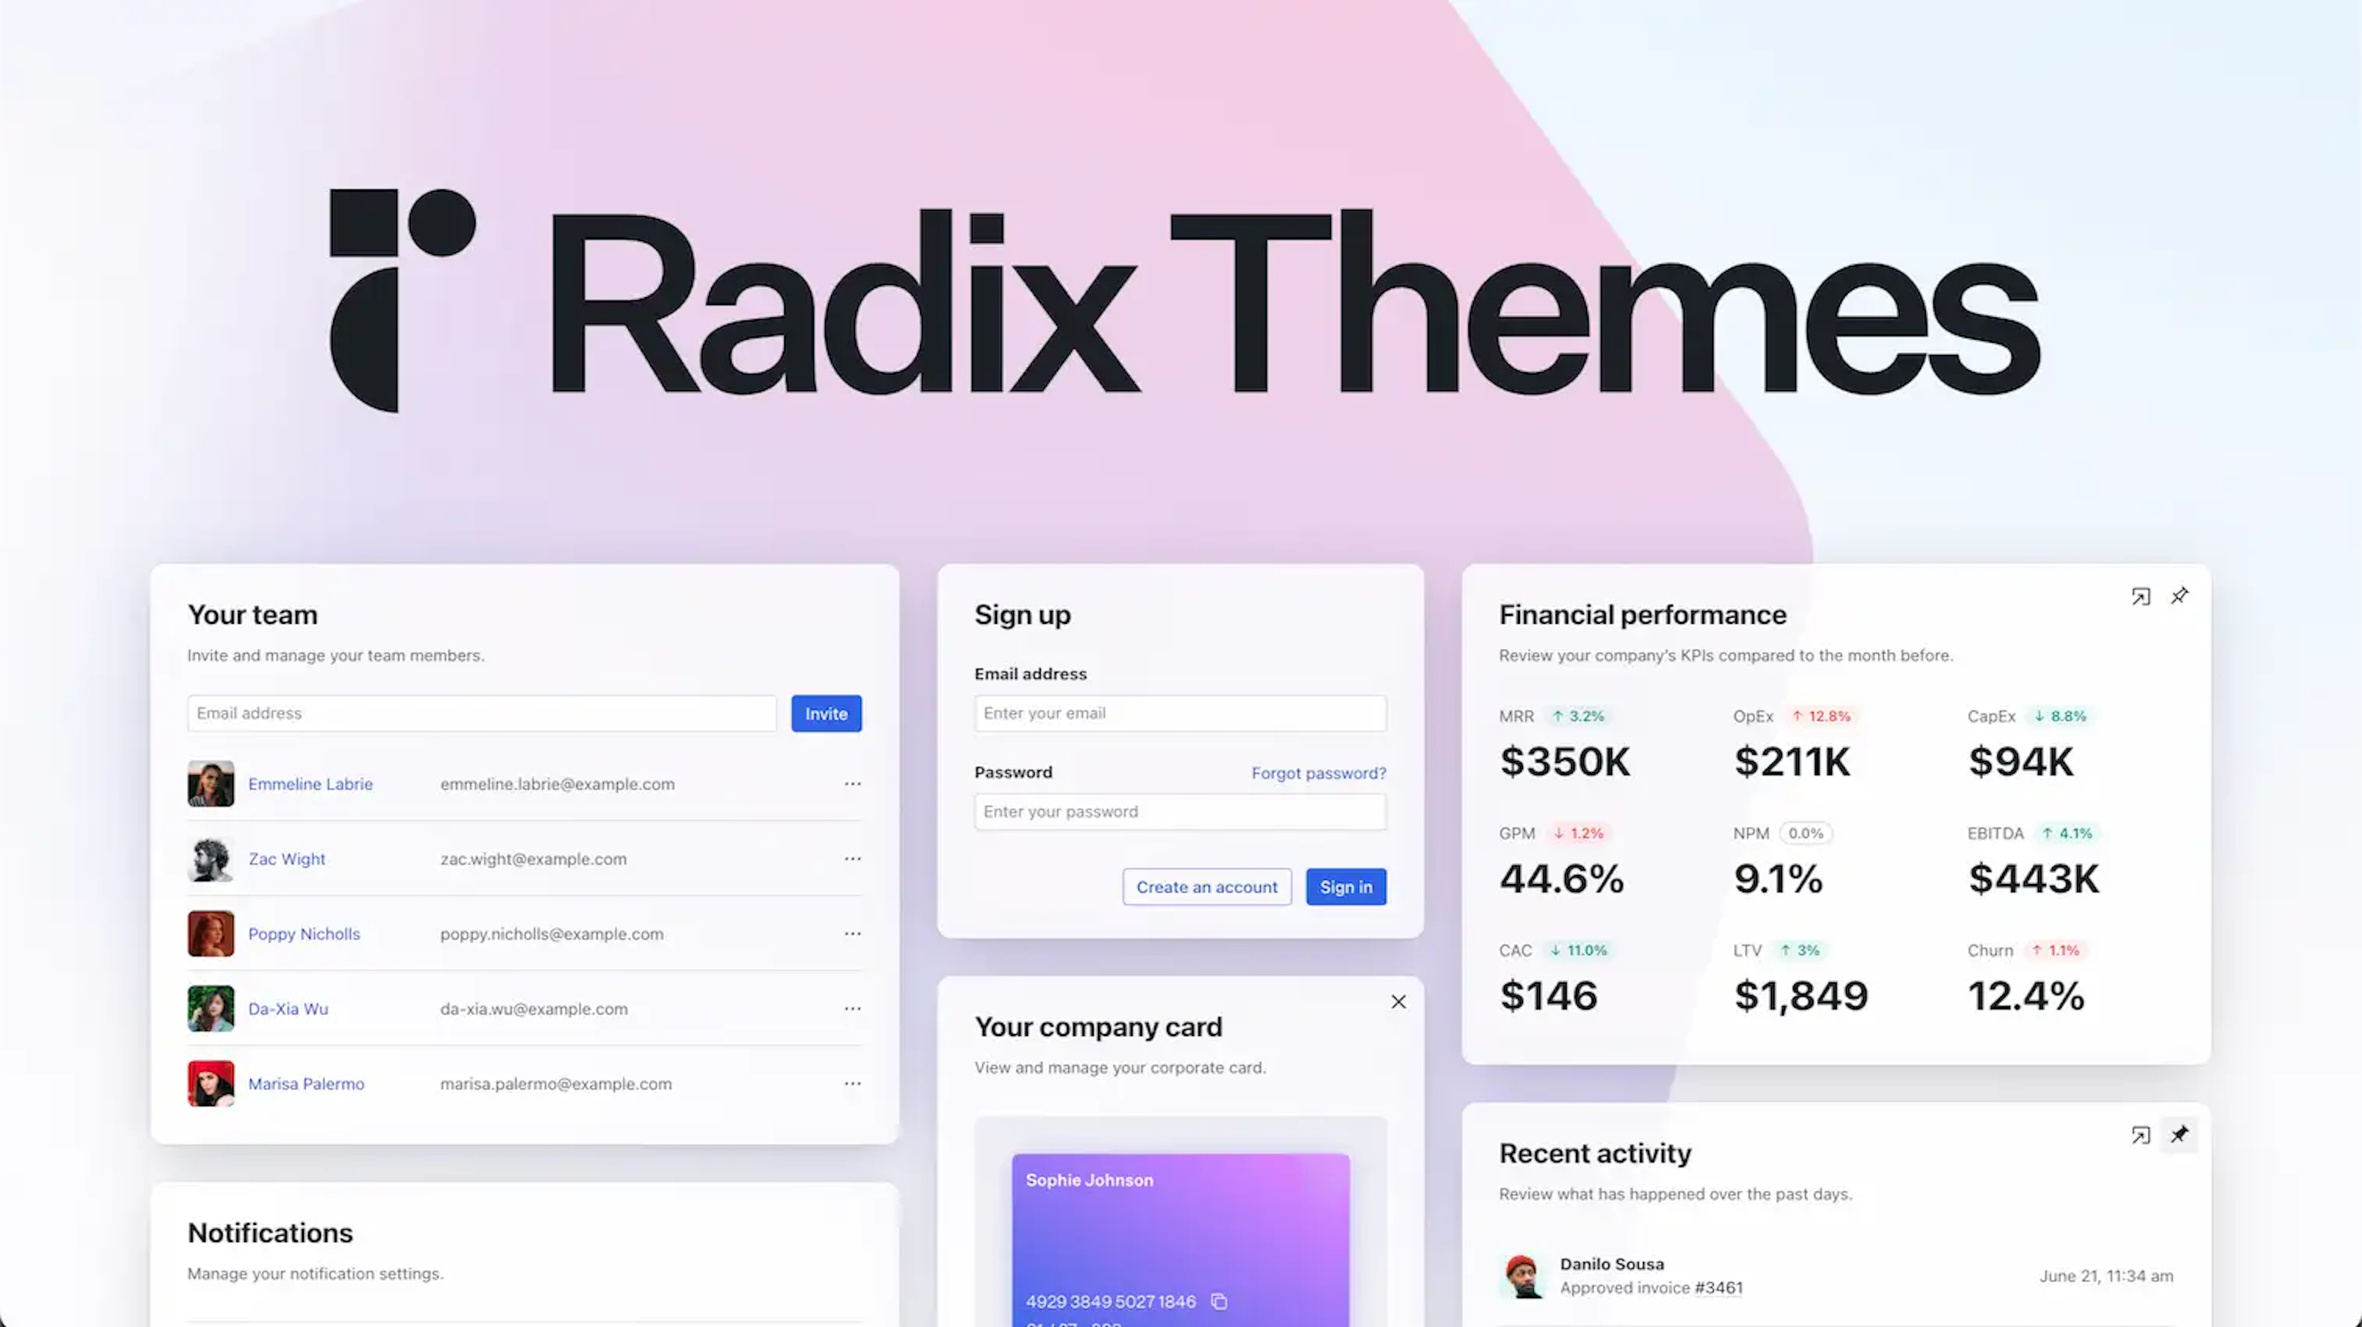Click the pin icon on Recent activity card
The width and height of the screenshot is (2362, 1327).
coord(2181,1133)
